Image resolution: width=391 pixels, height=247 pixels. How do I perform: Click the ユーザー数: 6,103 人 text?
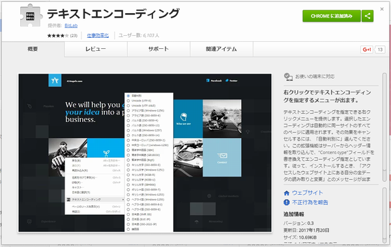[139, 35]
